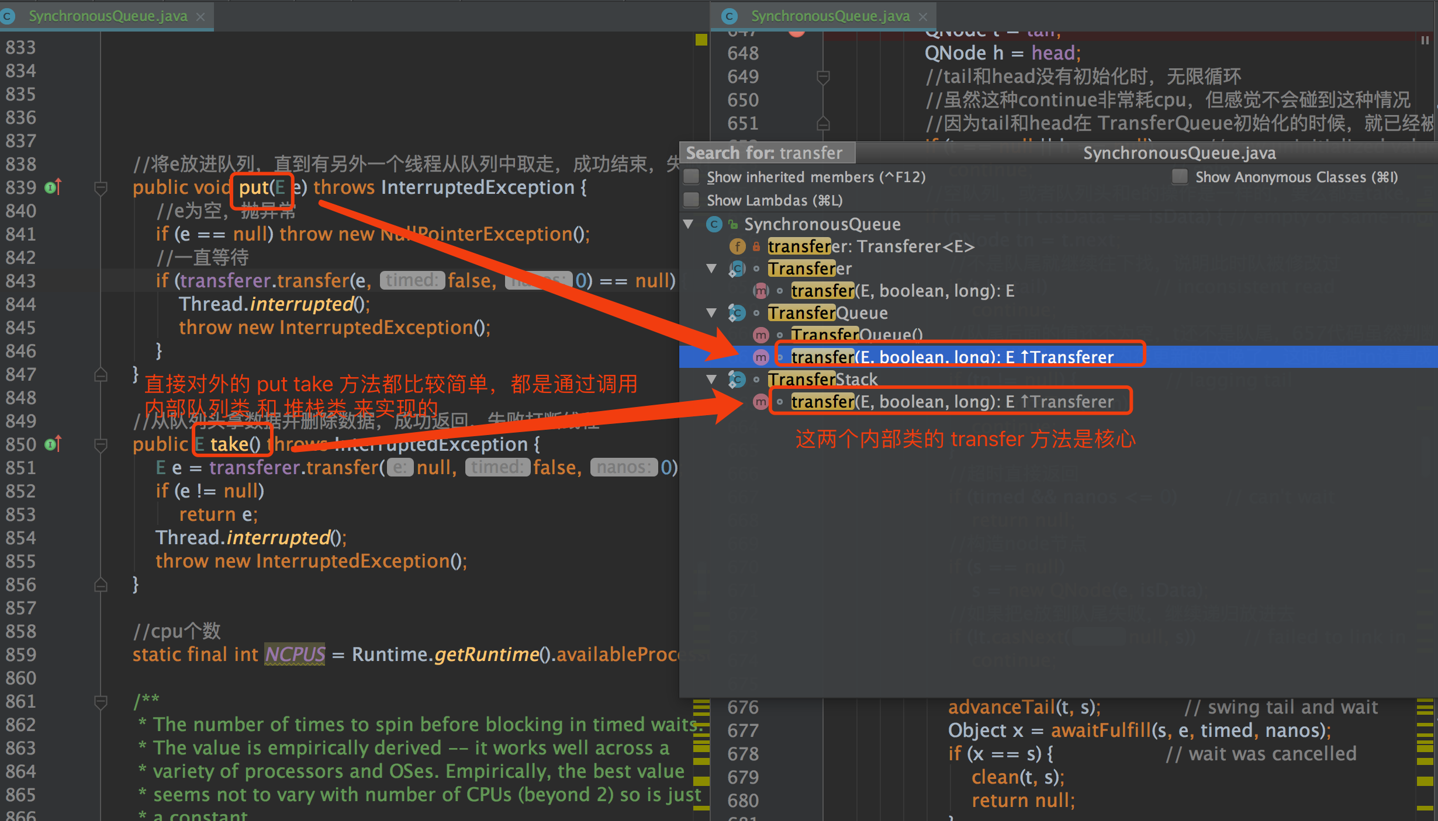Select the Transferer class icon in tree
Viewport: 1438px width, 821px height.
tap(734, 266)
